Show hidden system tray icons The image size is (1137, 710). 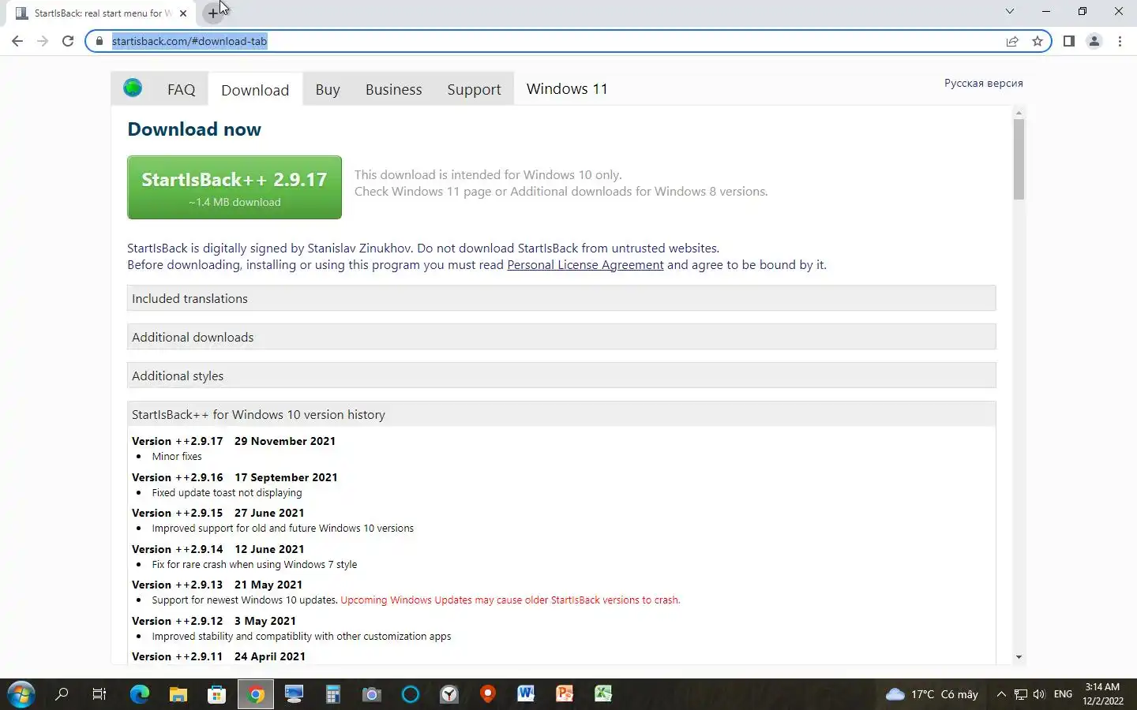pos(1001,694)
